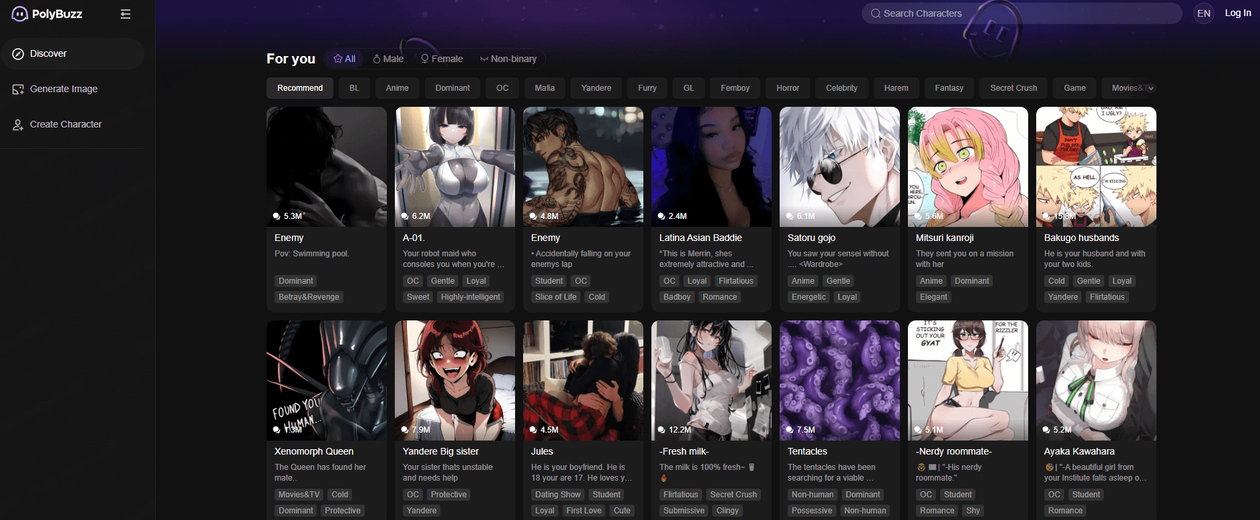Open Create Character icon
1260x520 pixels.
point(18,125)
